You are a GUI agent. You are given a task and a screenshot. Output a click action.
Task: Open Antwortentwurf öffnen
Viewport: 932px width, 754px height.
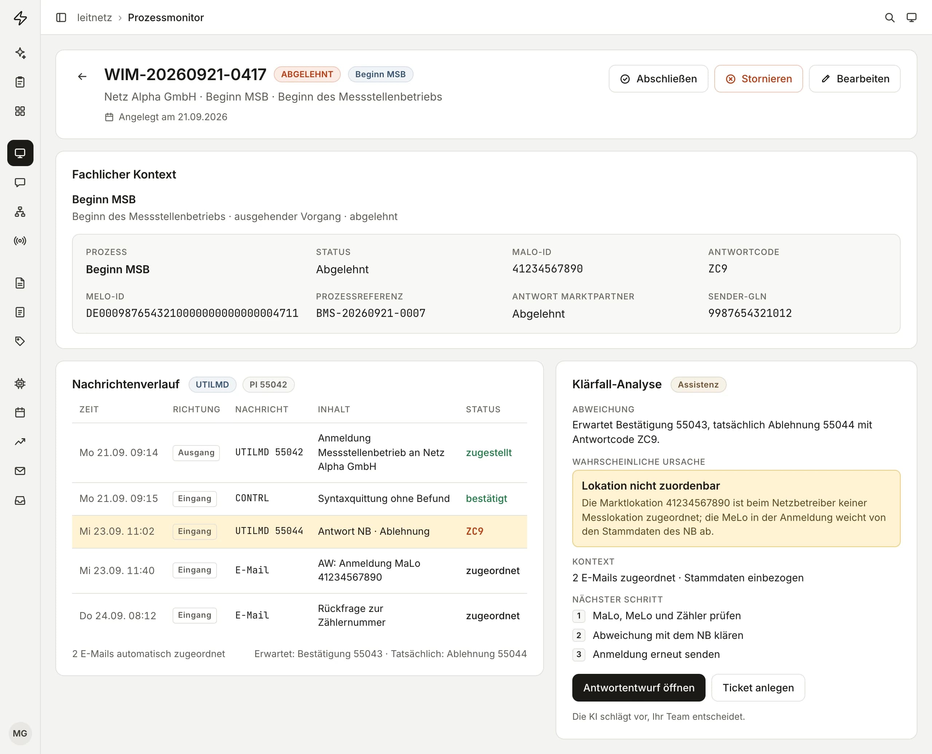pos(639,688)
